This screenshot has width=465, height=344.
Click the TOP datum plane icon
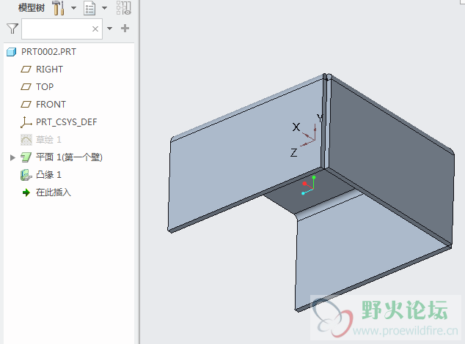(26, 87)
